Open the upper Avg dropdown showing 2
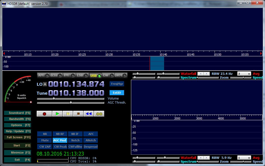The image size is (265, 166). (x=244, y=74)
